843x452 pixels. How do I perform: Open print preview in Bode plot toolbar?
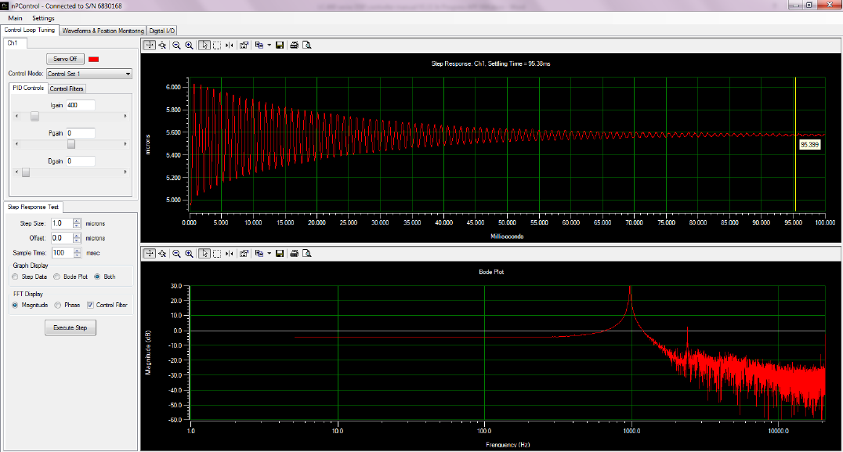(306, 253)
